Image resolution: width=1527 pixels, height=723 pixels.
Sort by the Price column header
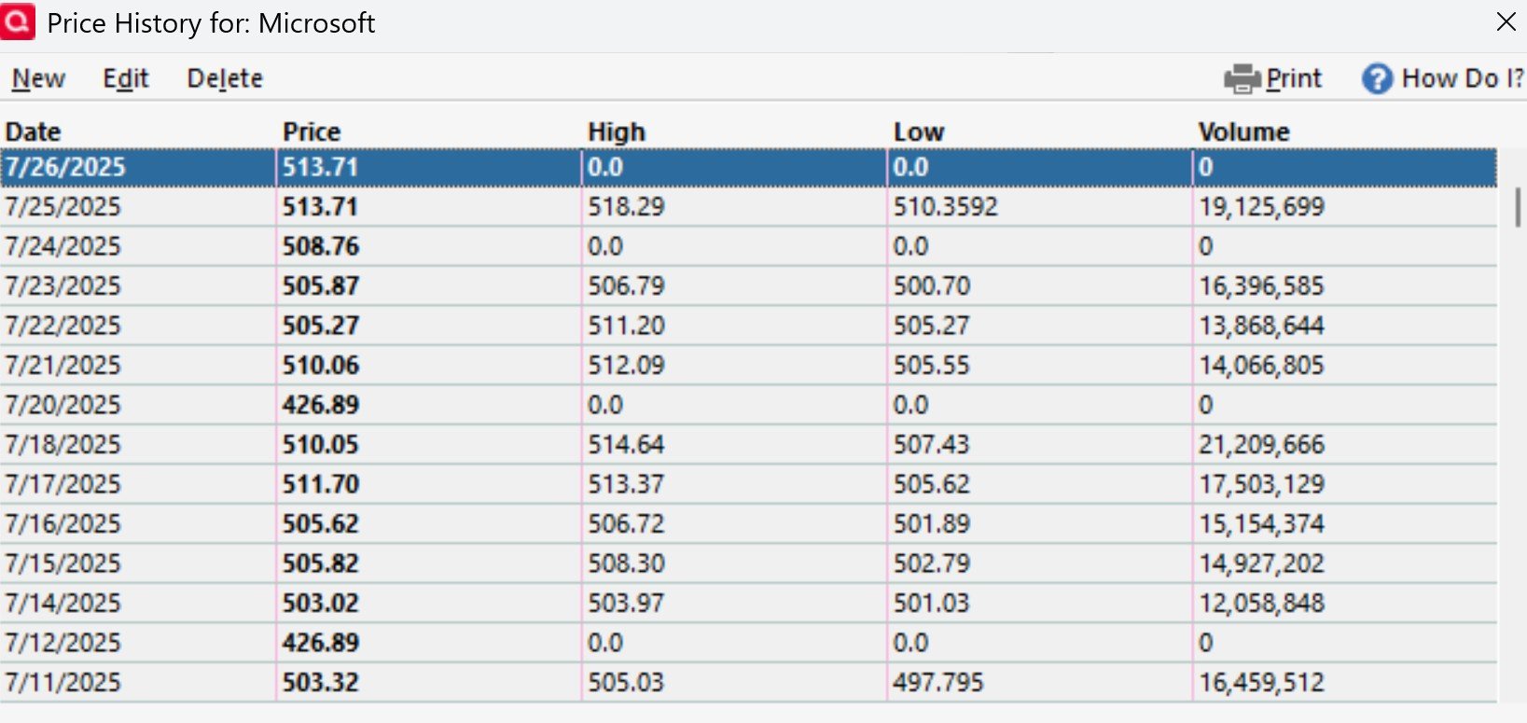click(312, 132)
